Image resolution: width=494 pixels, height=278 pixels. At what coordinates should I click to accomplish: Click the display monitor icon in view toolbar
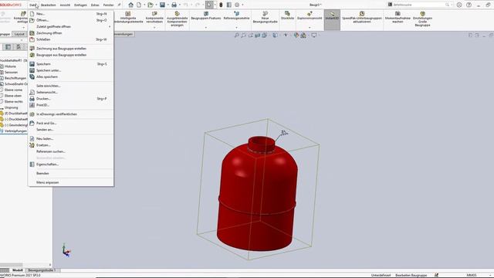click(x=314, y=36)
